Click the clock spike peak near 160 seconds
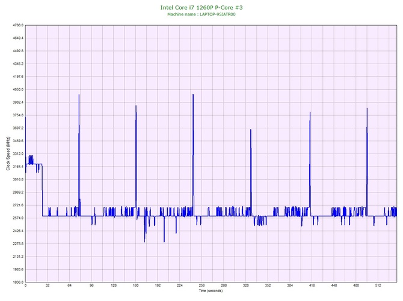Screen dimensions: 403x301 (136, 106)
